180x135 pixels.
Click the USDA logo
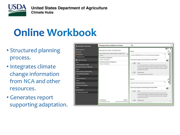(17, 10)
